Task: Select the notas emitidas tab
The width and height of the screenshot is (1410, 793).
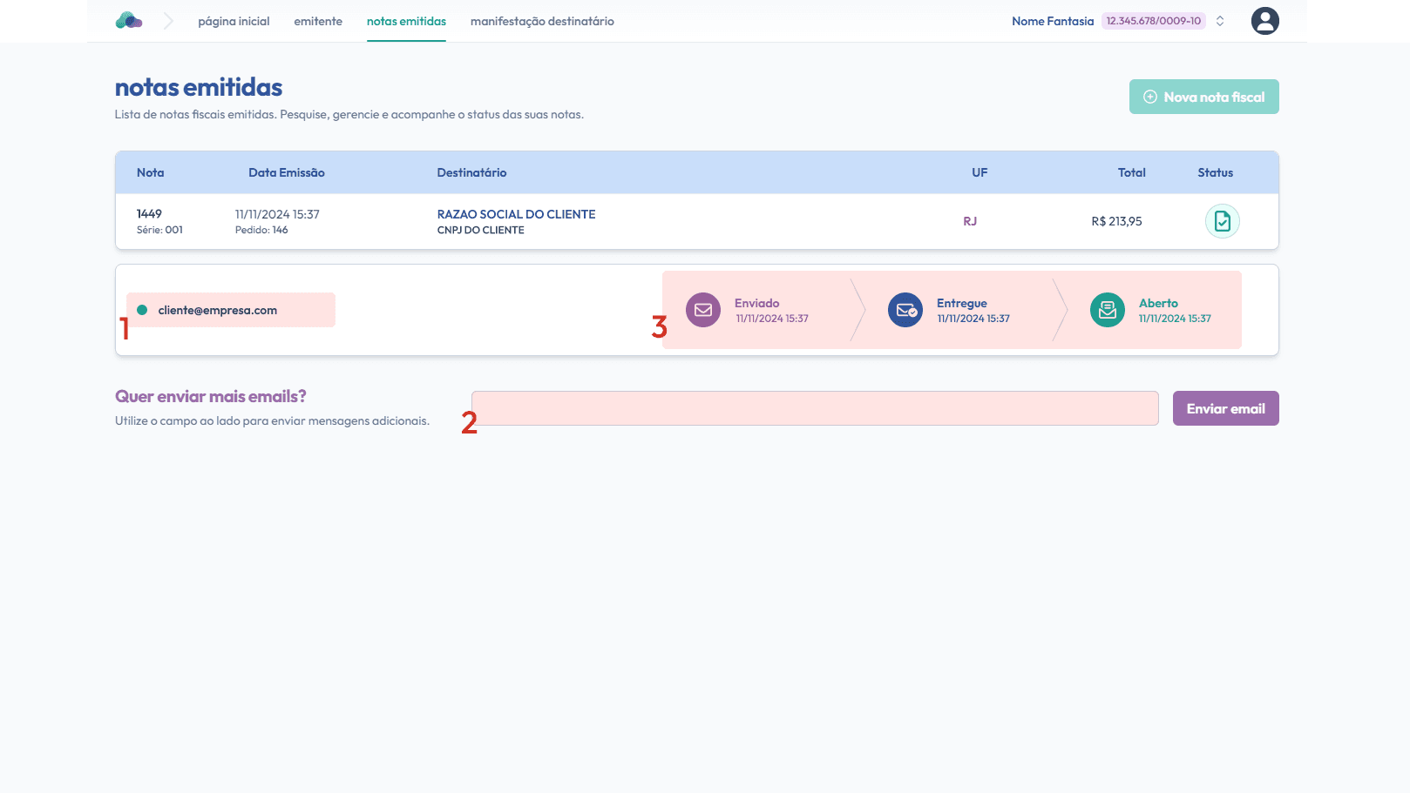Action: [x=406, y=21]
